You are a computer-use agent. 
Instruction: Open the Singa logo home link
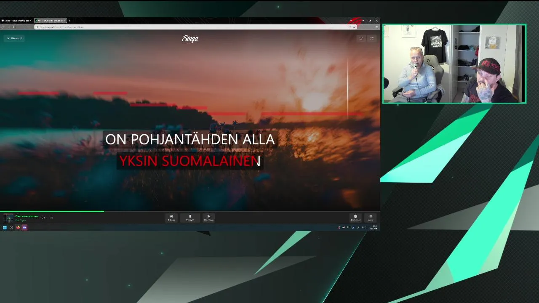click(x=190, y=38)
